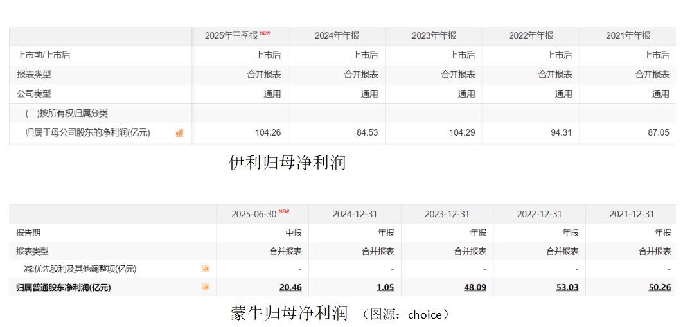Click the (图源：choice) source note
This screenshot has height=327, width=683.
(405, 314)
